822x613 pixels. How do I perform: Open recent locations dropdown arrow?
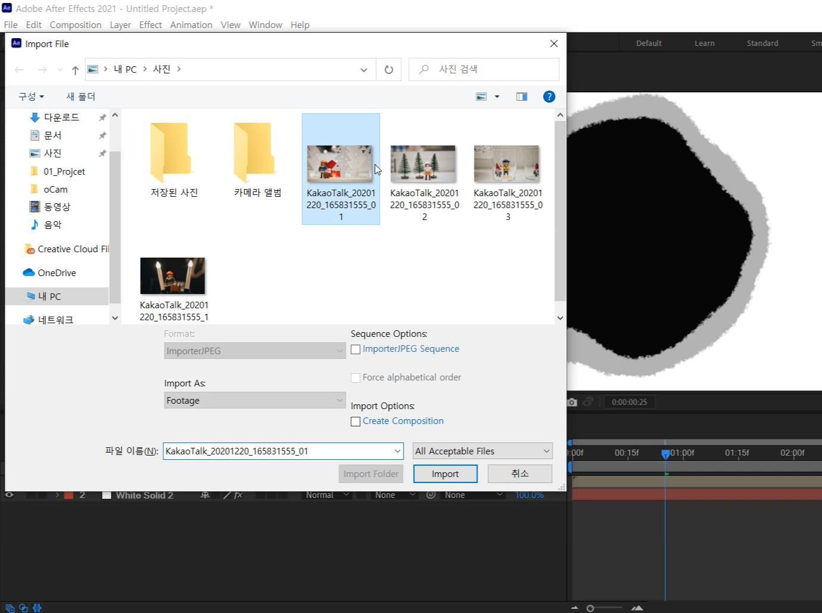coord(60,70)
